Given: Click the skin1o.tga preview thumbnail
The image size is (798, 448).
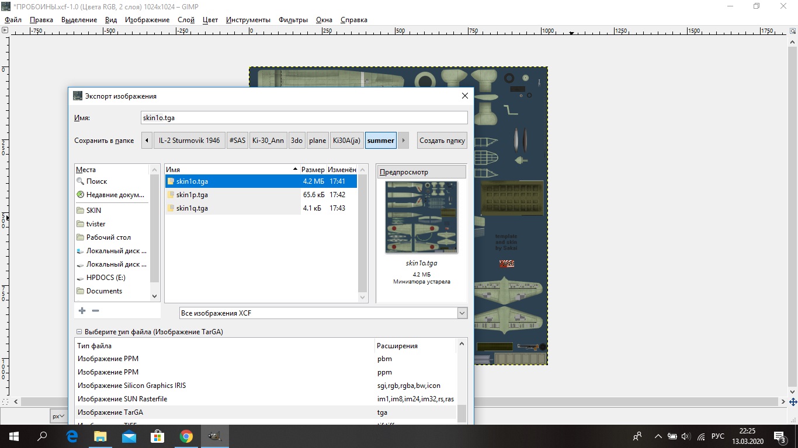Looking at the screenshot, I should pyautogui.click(x=421, y=217).
